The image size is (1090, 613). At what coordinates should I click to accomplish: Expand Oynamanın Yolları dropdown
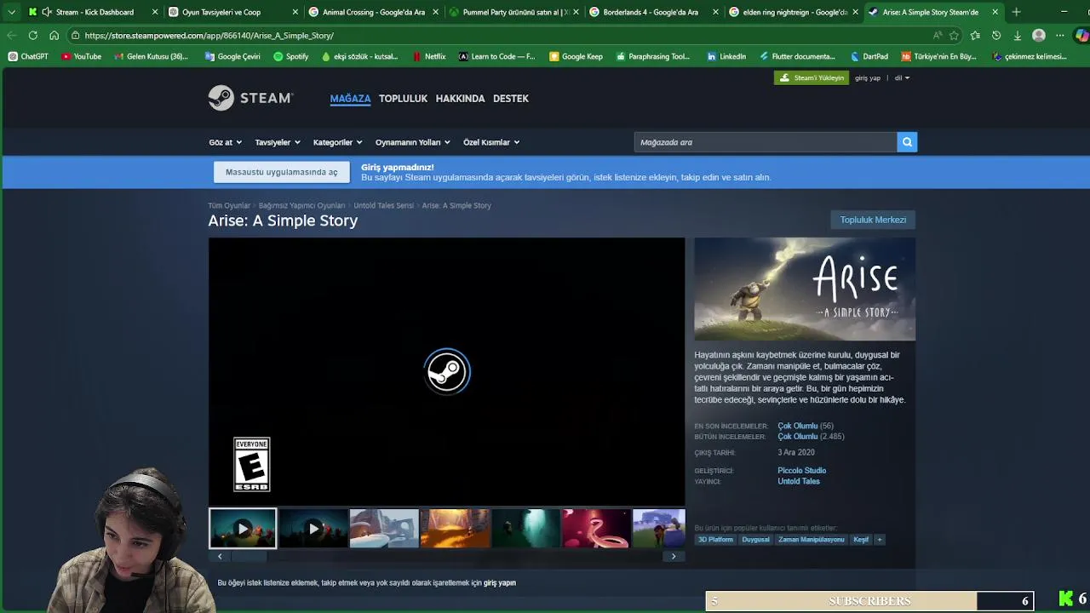pos(413,142)
